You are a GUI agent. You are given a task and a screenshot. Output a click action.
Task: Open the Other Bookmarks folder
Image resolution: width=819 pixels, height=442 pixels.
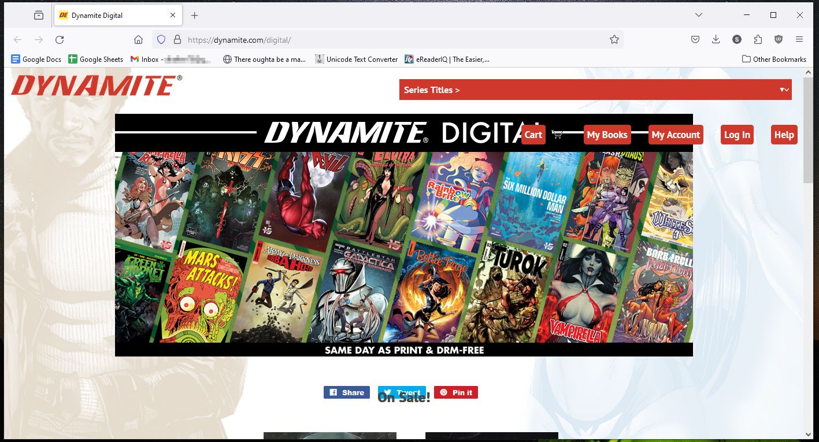(774, 59)
